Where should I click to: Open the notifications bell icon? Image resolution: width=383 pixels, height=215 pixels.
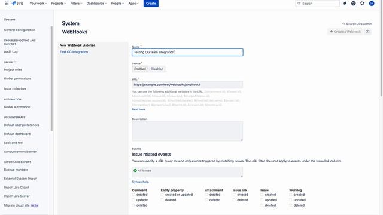(345, 4)
